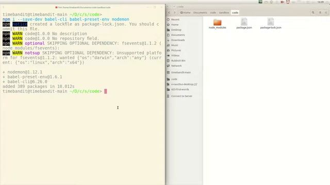This screenshot has width=330, height=185.
Task: Jump to sandbox in the path bar
Action: click(x=224, y=12)
